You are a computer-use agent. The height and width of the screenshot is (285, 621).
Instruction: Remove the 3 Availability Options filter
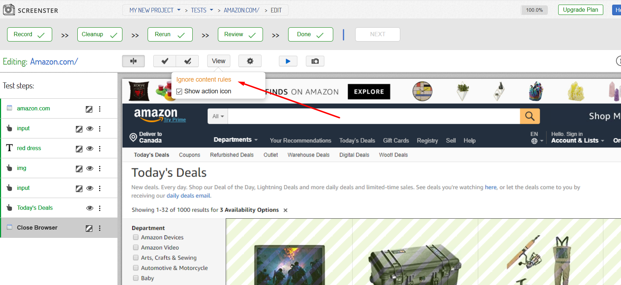[285, 210]
